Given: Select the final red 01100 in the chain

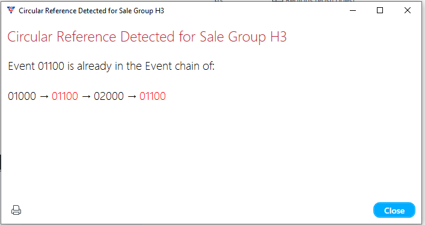Looking at the screenshot, I should tap(153, 96).
